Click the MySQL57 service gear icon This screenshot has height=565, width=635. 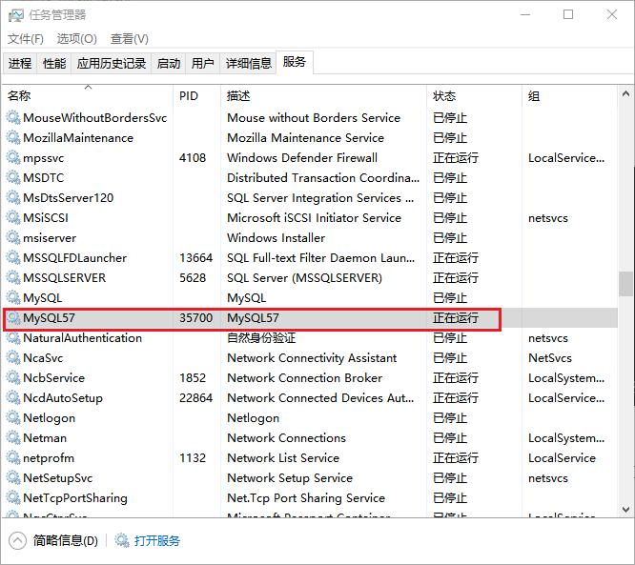13,318
